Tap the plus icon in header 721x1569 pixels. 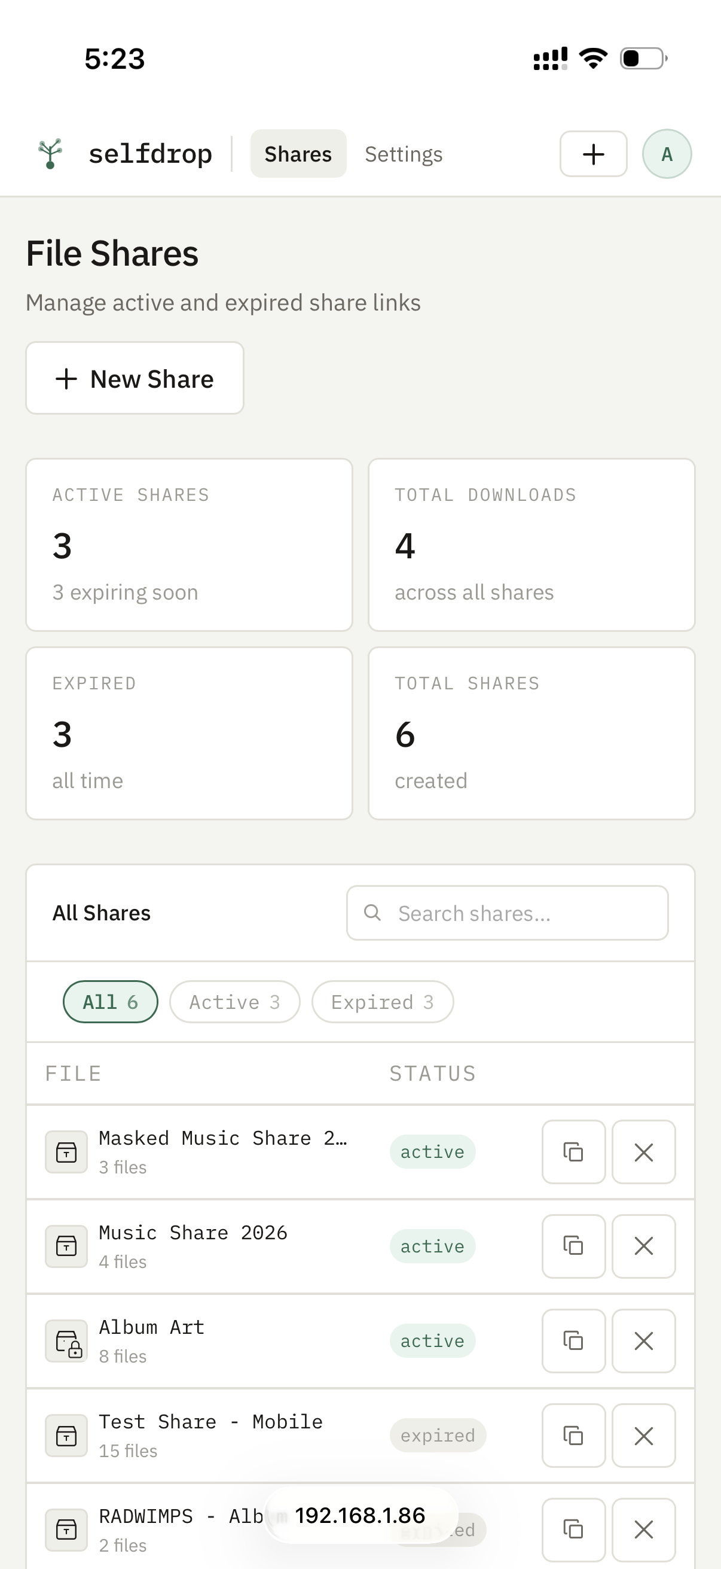[592, 154]
